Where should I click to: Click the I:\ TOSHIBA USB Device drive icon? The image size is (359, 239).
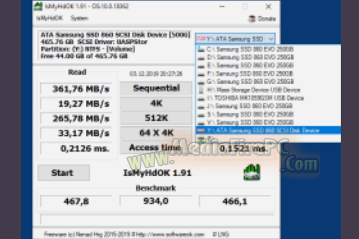[x=201, y=99]
